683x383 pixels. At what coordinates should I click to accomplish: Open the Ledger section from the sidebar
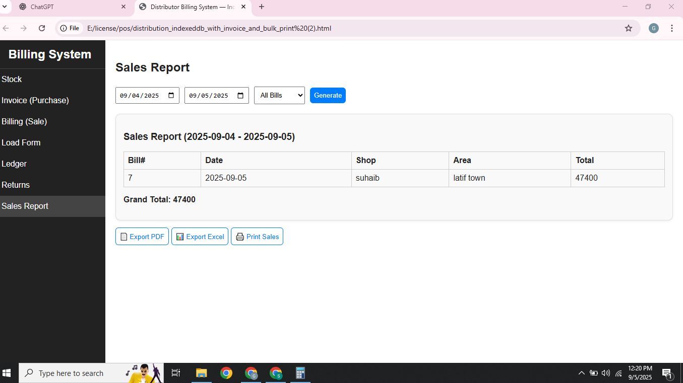(x=14, y=164)
